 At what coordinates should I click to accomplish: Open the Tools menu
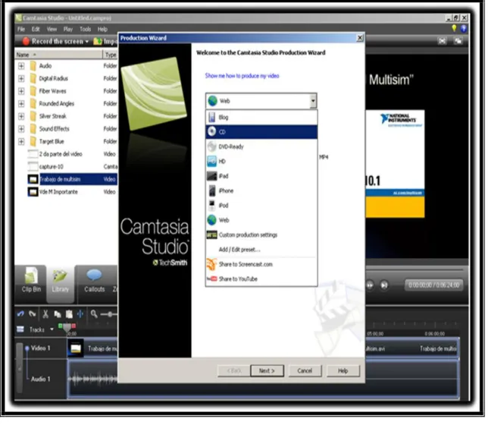tap(85, 30)
